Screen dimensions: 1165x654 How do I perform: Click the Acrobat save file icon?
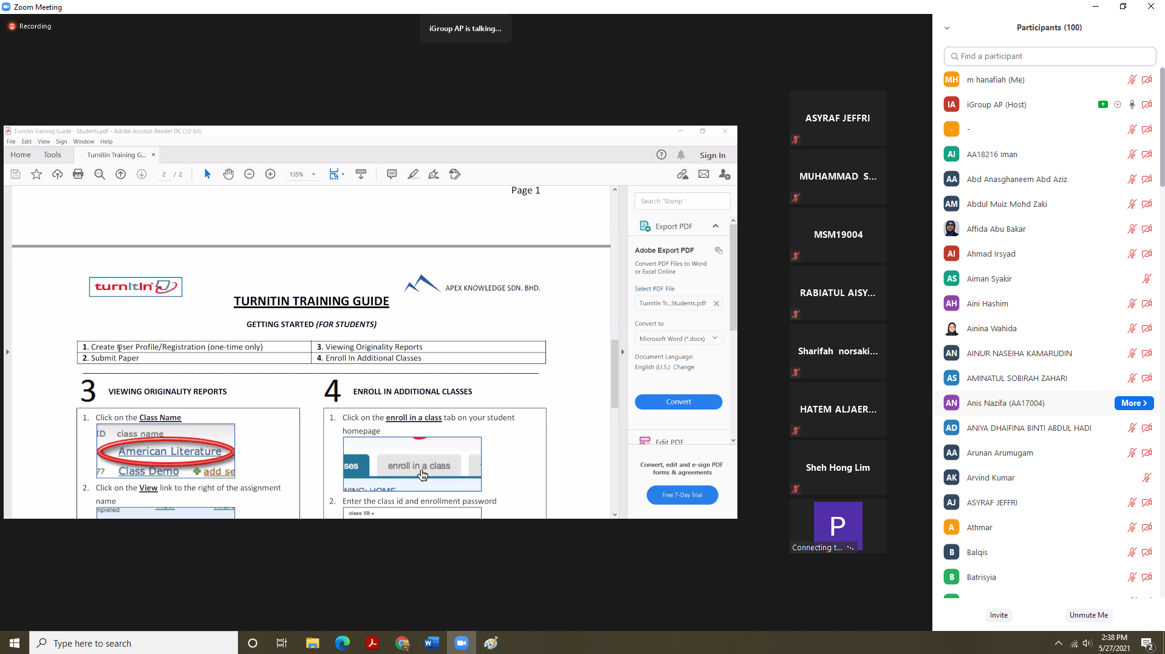click(x=16, y=174)
